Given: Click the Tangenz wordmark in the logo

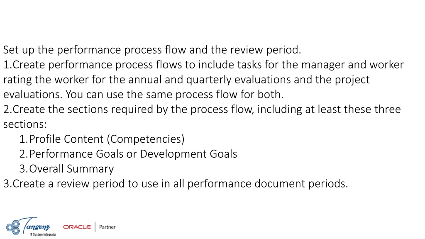Looking at the screenshot, I should click(36, 225).
